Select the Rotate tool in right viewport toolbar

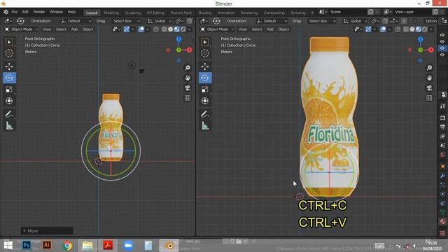pyautogui.click(x=205, y=78)
